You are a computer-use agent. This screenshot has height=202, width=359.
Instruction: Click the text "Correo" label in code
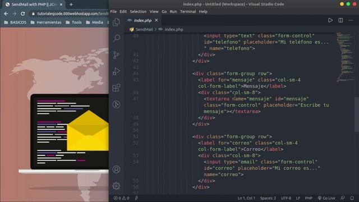click(x=252, y=149)
